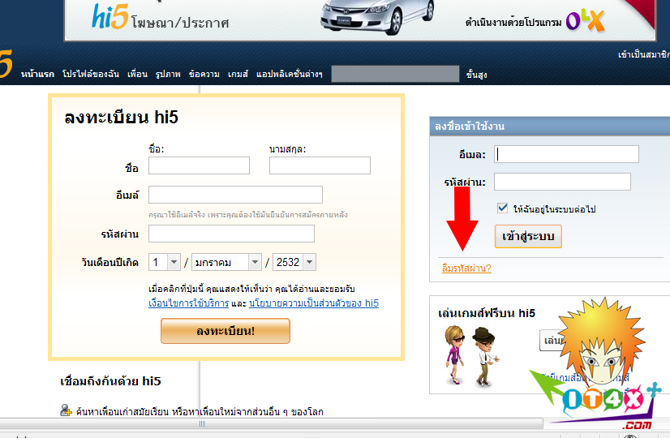Click the hi5 logo in the banner ad
The width and height of the screenshot is (670, 438).
click(x=110, y=17)
